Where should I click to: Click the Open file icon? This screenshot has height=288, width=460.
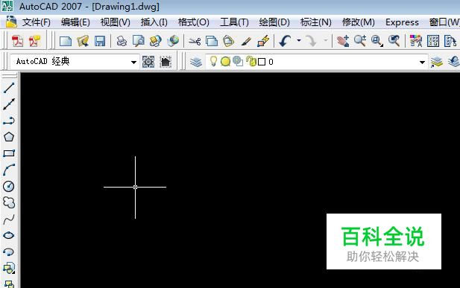pyautogui.click(x=83, y=41)
